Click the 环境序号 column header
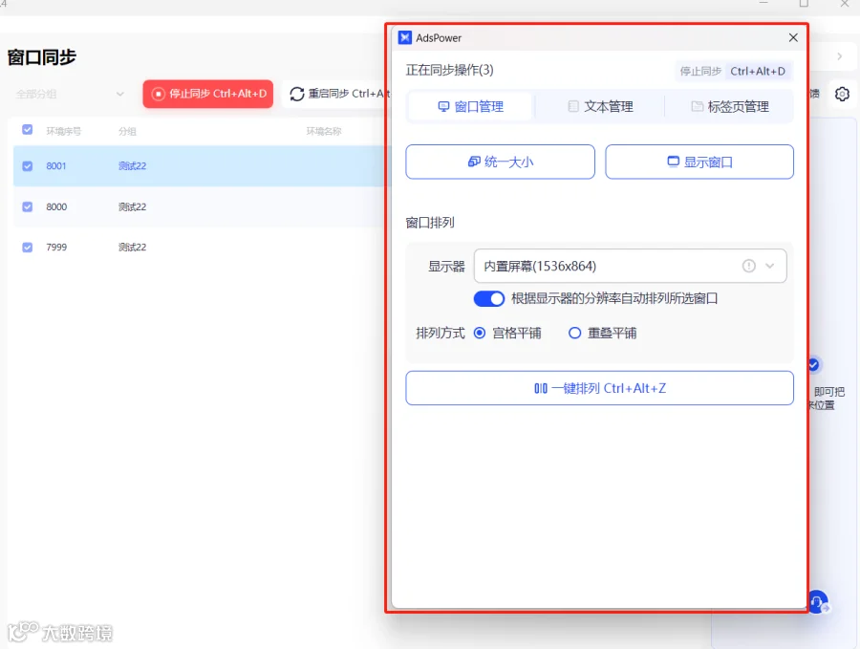Image resolution: width=860 pixels, height=649 pixels. pos(64,131)
